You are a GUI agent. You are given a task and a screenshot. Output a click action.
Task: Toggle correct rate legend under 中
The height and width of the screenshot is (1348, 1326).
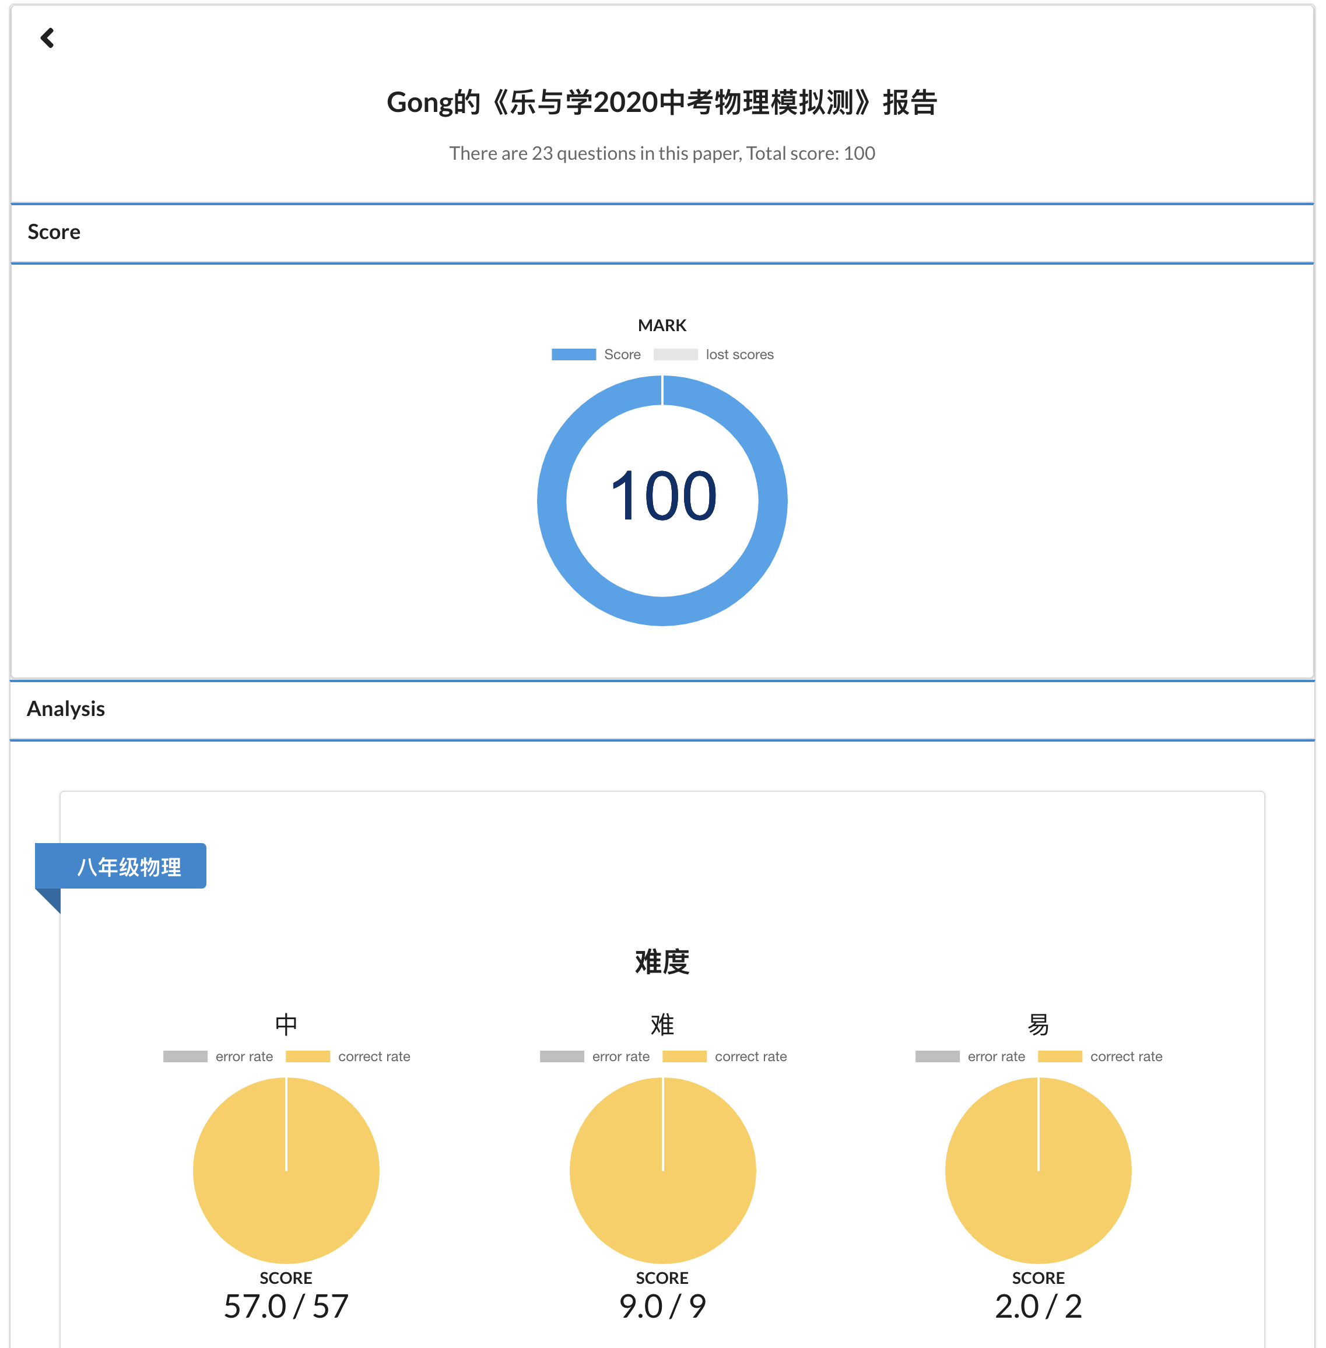[x=374, y=1056]
